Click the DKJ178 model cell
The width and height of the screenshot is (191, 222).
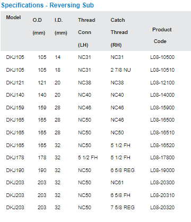tap(15, 158)
